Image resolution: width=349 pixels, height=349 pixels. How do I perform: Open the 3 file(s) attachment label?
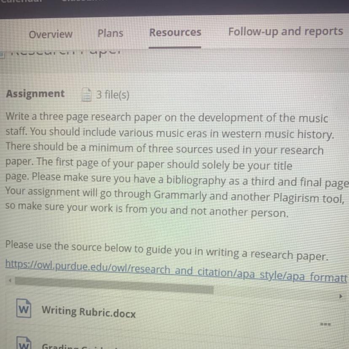click(x=113, y=94)
